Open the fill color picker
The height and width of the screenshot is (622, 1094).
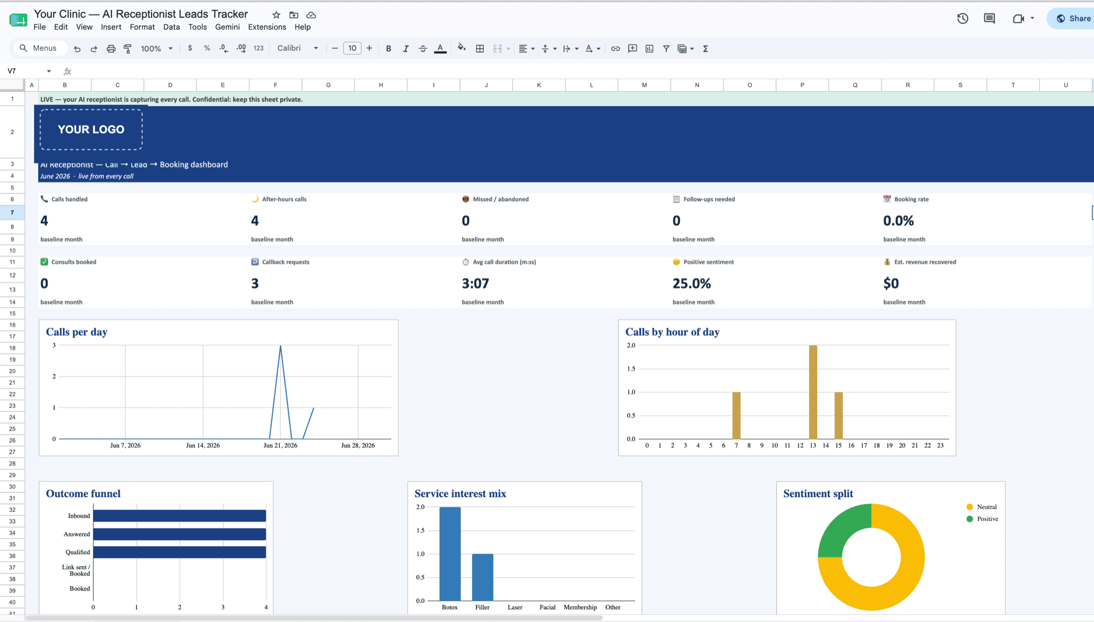tap(462, 48)
